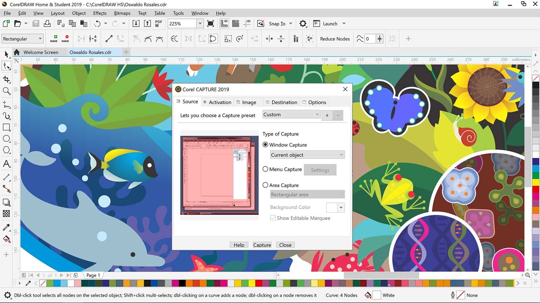Open the Bitmaps menu

(x=122, y=13)
